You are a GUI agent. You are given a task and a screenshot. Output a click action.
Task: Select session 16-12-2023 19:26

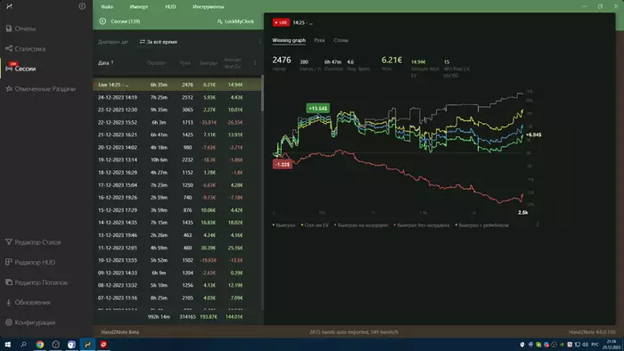pyautogui.click(x=177, y=198)
